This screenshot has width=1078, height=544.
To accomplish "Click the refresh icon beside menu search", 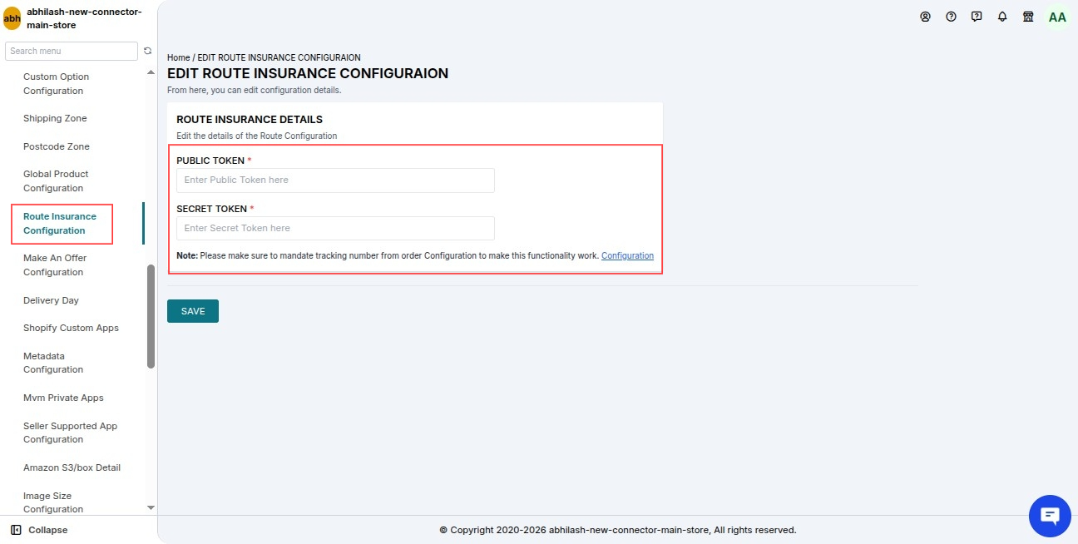I will coord(147,51).
